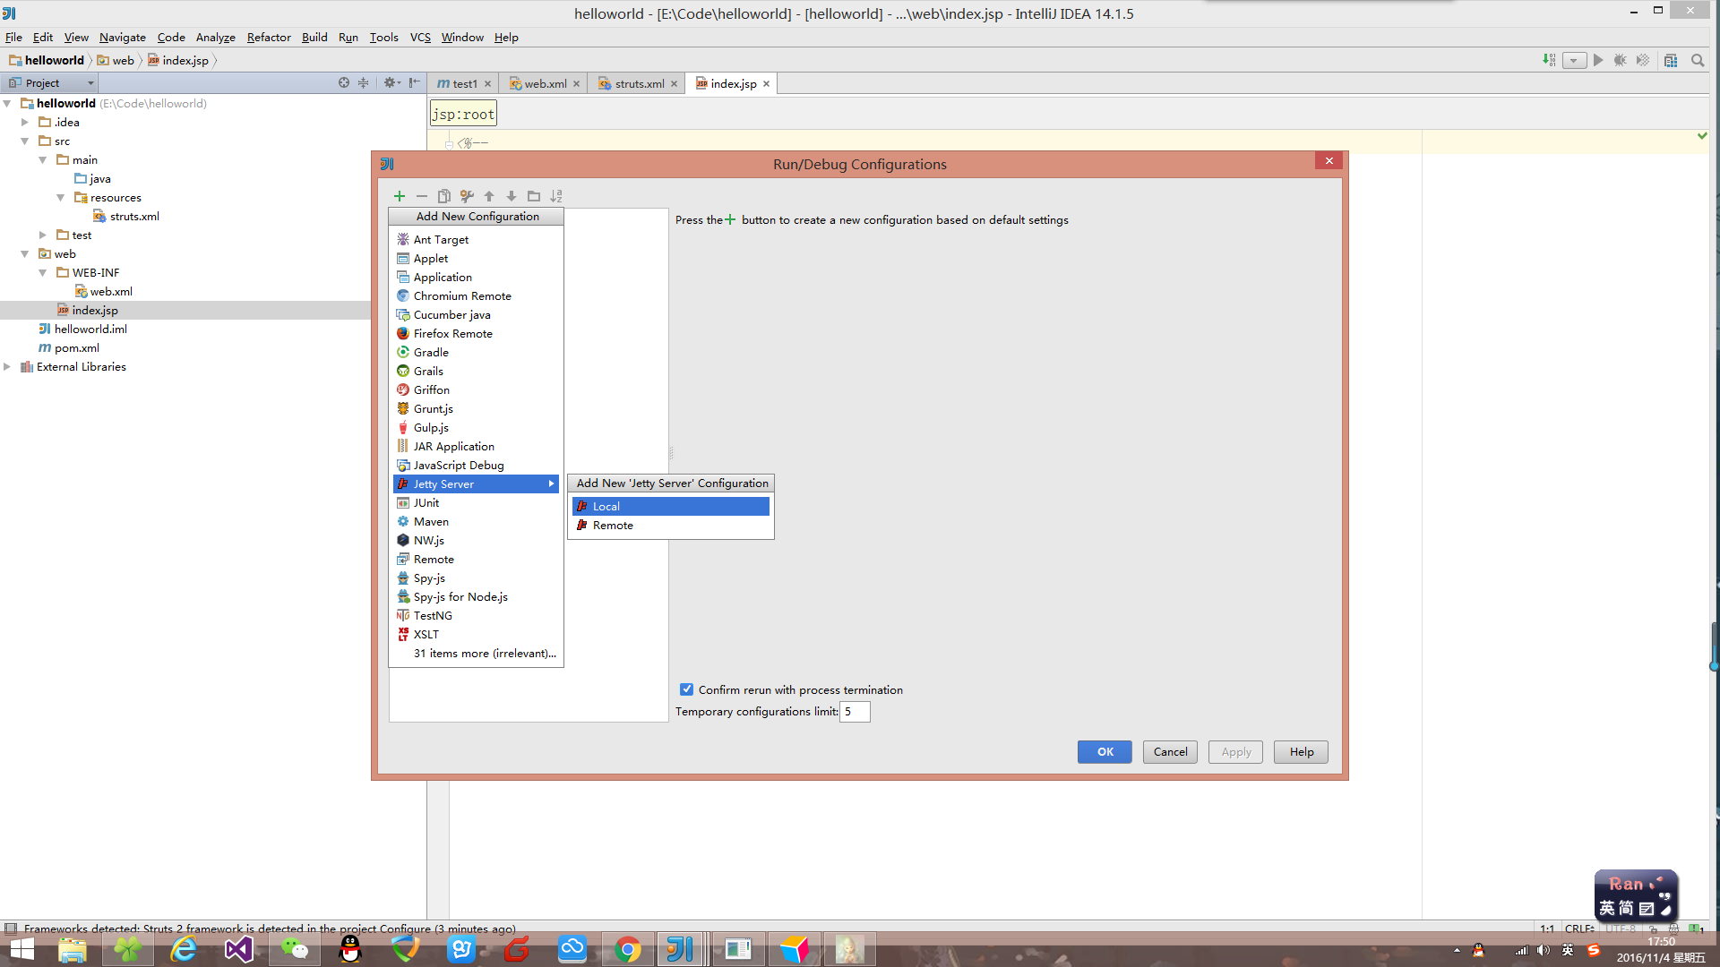Click the Temporary configurations limit field
This screenshot has width=1720, height=967.
(x=855, y=712)
